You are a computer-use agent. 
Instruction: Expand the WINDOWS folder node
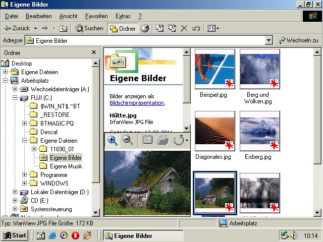click(25, 183)
